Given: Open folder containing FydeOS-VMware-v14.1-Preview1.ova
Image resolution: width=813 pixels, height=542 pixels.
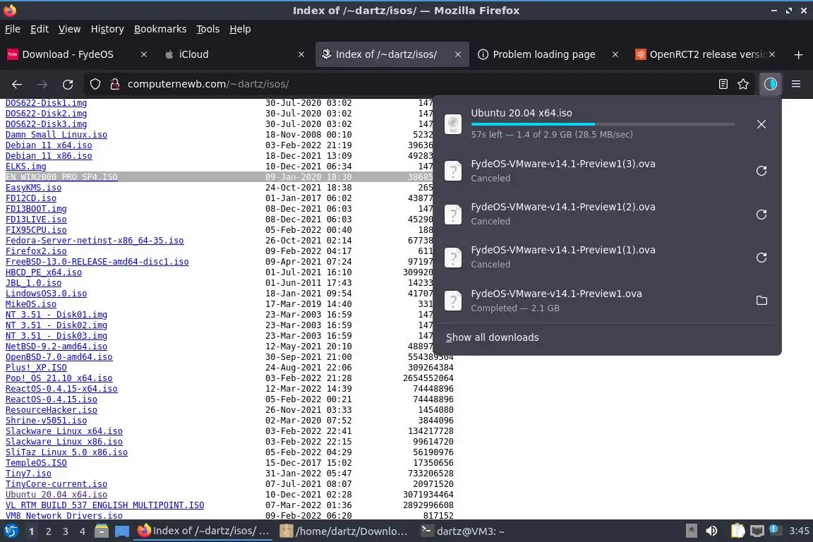Looking at the screenshot, I should (761, 301).
